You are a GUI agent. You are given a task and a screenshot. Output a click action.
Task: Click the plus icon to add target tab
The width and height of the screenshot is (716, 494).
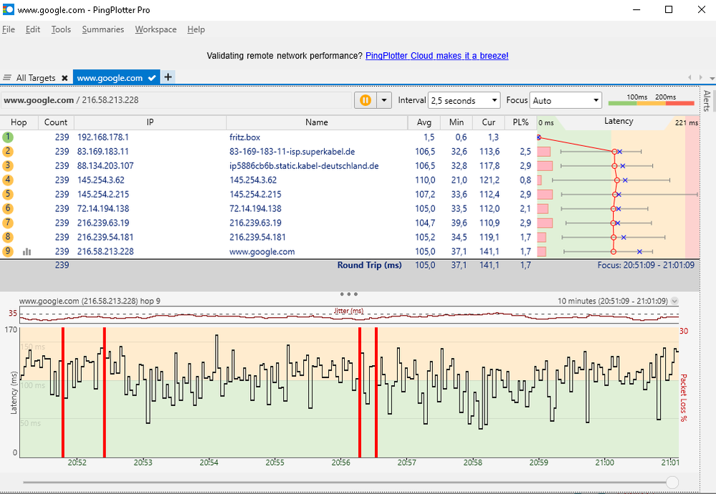click(168, 77)
